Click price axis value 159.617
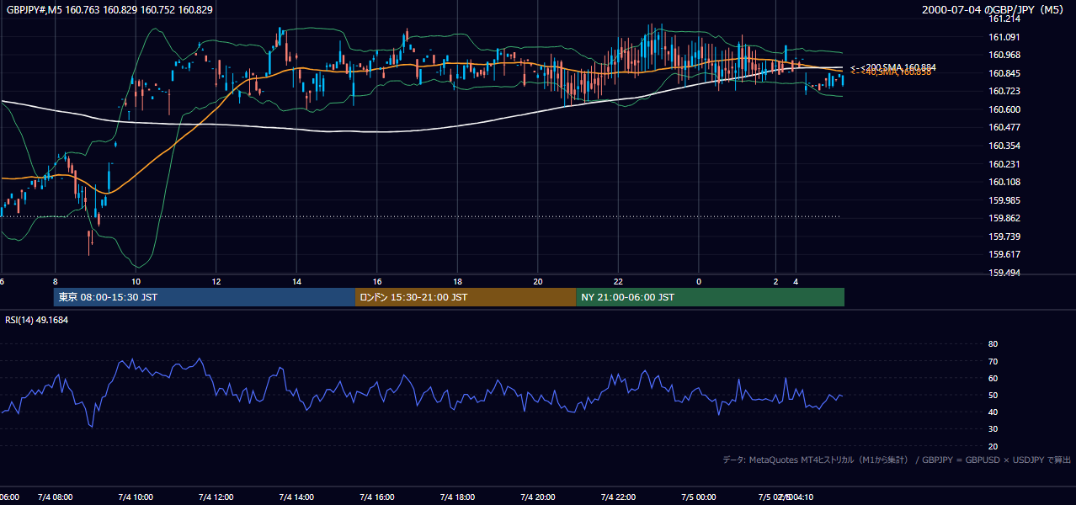The height and width of the screenshot is (505, 1076). (x=1004, y=254)
